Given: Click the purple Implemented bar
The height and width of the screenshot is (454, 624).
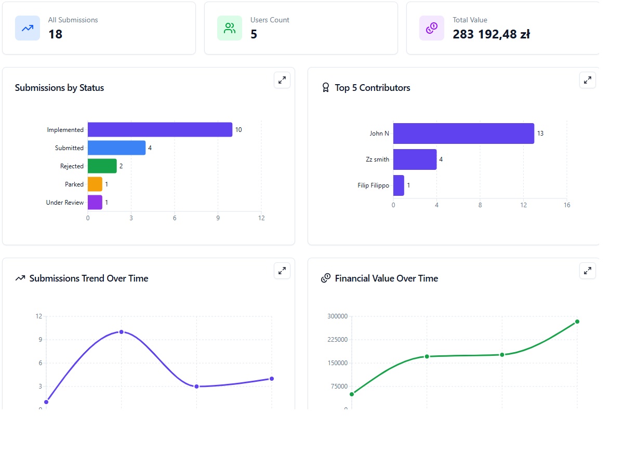Looking at the screenshot, I should pos(160,130).
